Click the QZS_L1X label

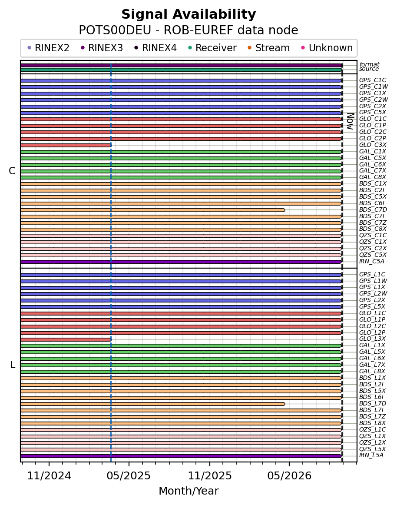(373, 436)
